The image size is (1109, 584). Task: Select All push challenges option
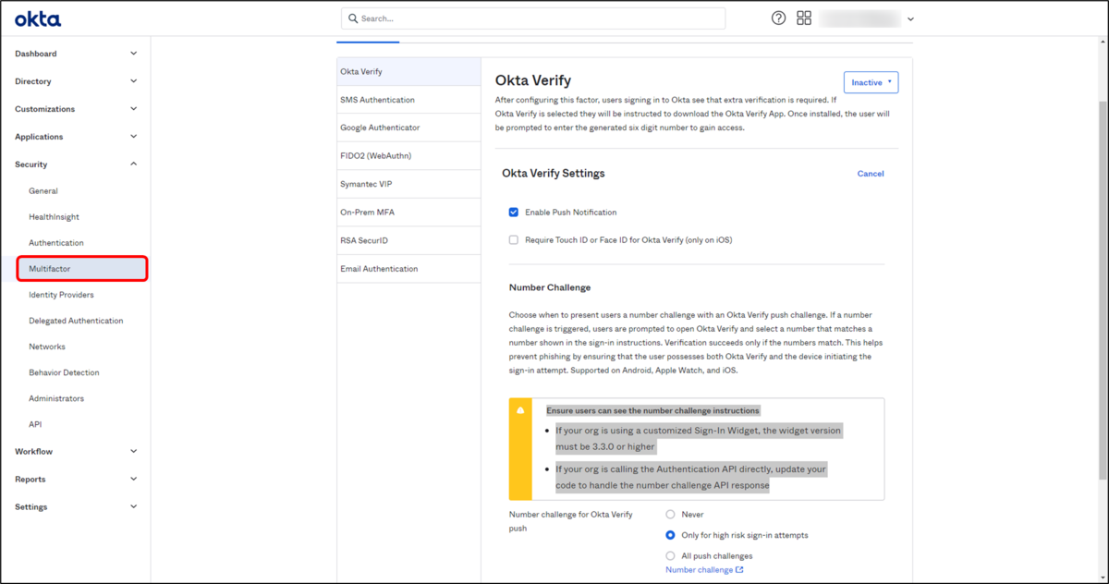671,556
